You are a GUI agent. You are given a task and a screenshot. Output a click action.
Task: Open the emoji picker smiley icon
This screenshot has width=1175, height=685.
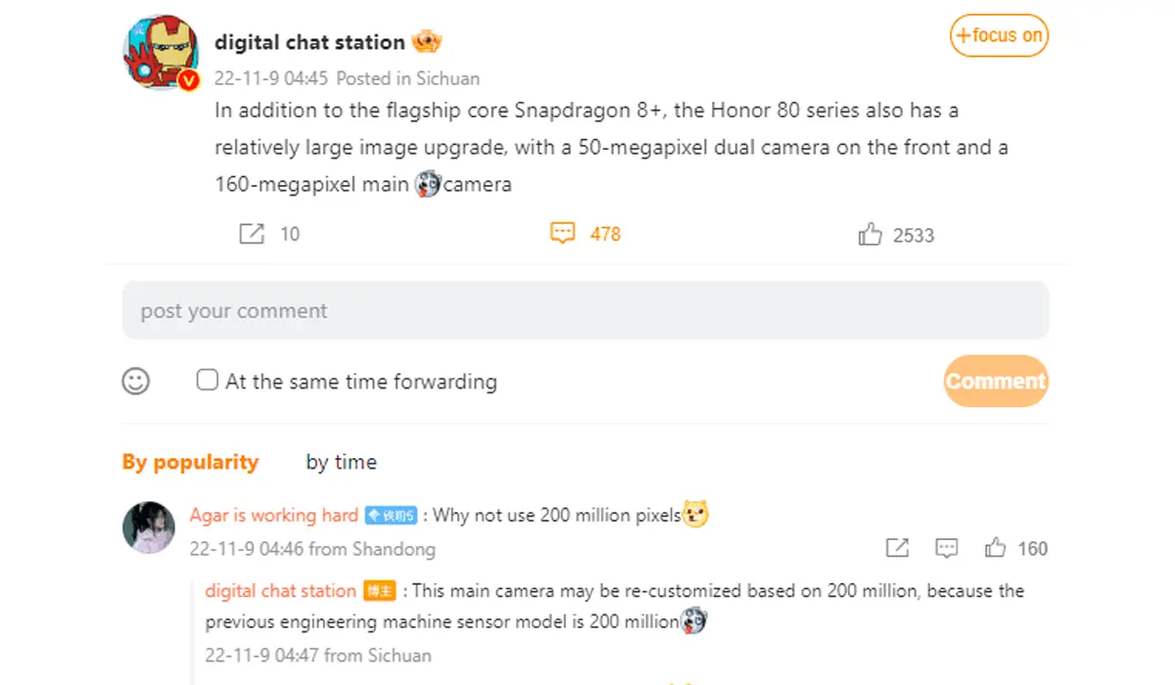[x=136, y=381]
